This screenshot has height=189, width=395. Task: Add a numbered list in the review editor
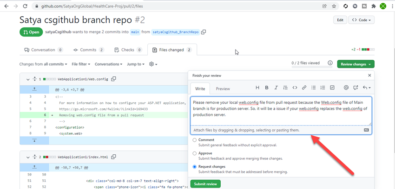323,88
